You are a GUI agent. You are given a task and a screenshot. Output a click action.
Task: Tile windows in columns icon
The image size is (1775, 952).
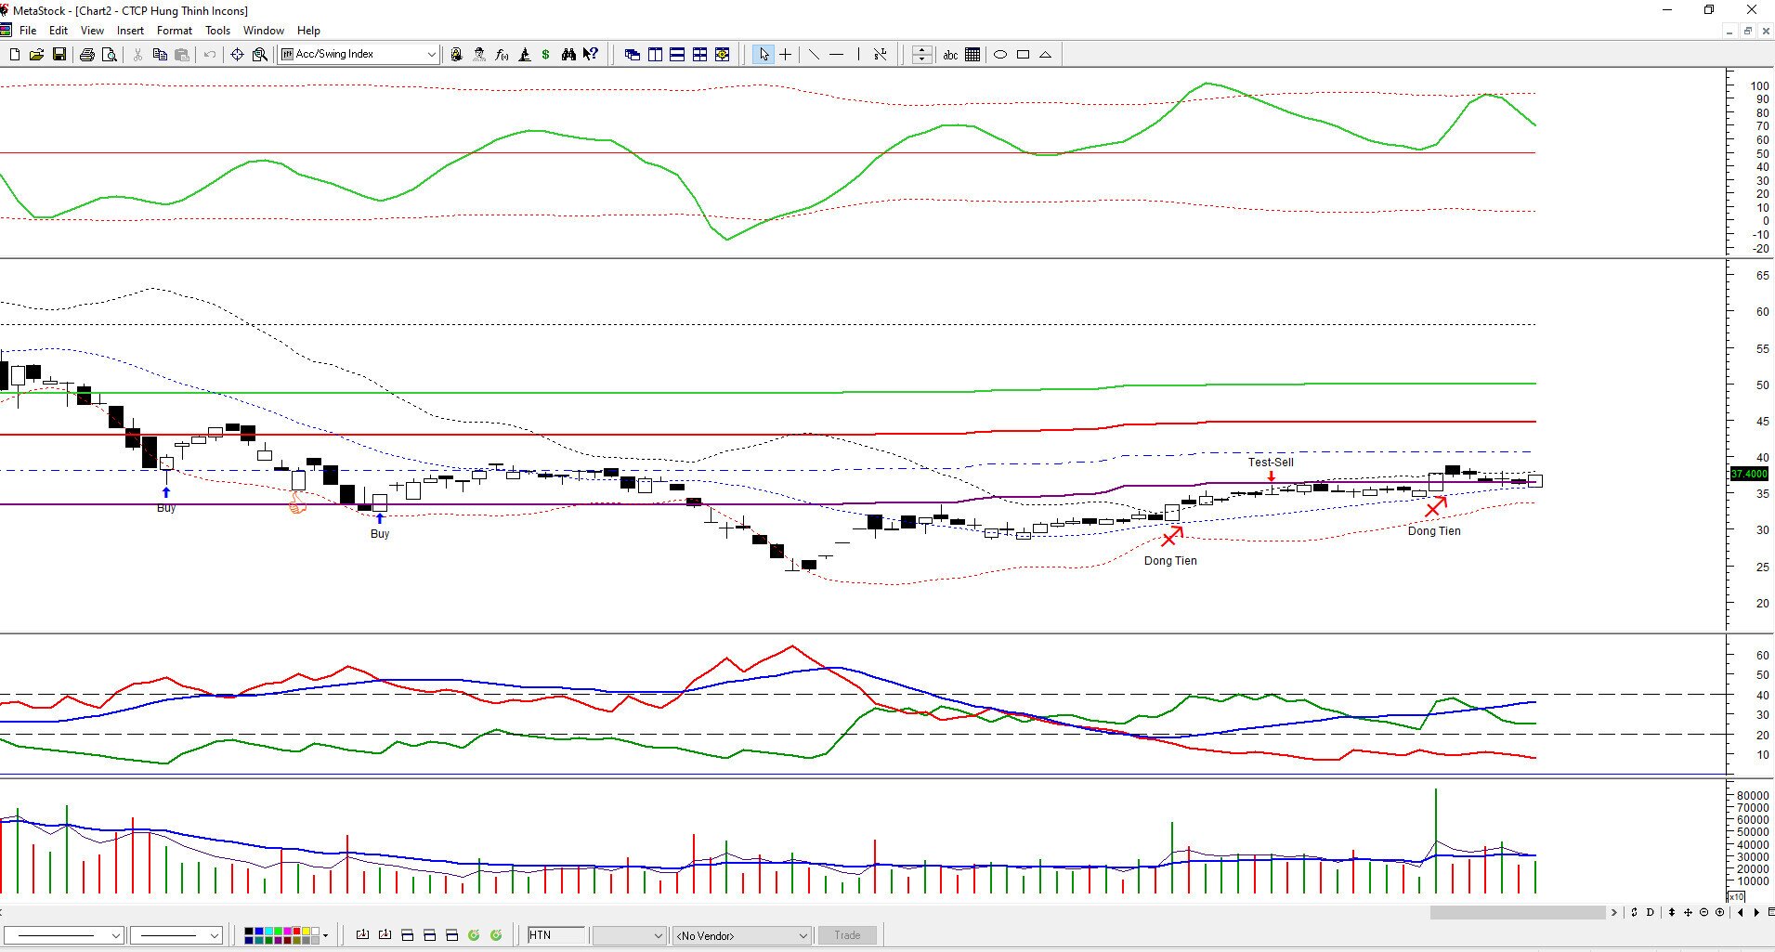click(x=655, y=55)
